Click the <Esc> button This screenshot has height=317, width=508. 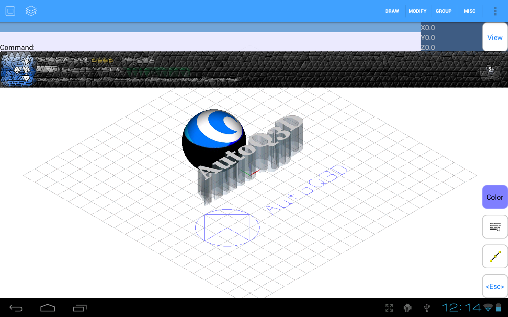(x=495, y=286)
